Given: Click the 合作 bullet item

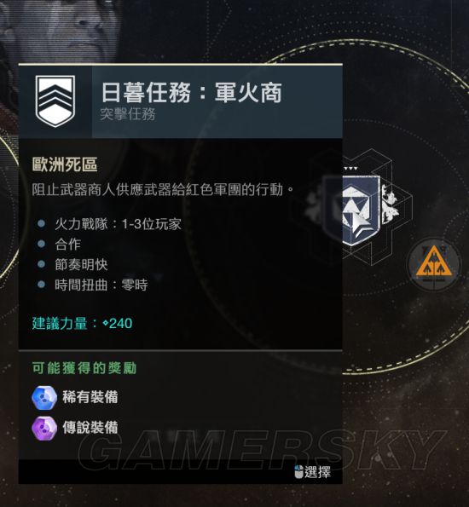Looking at the screenshot, I should click(x=67, y=244).
